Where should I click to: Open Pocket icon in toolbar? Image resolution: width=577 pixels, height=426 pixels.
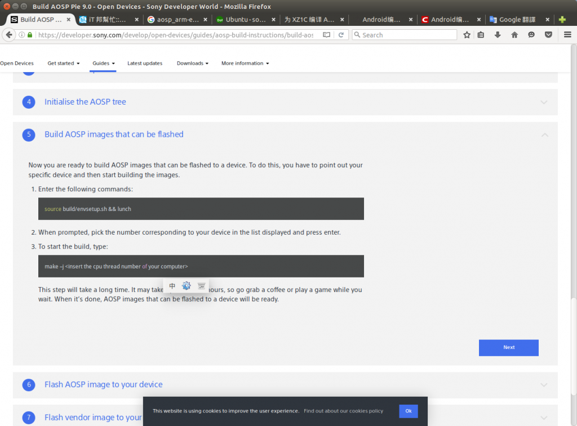[x=548, y=35]
